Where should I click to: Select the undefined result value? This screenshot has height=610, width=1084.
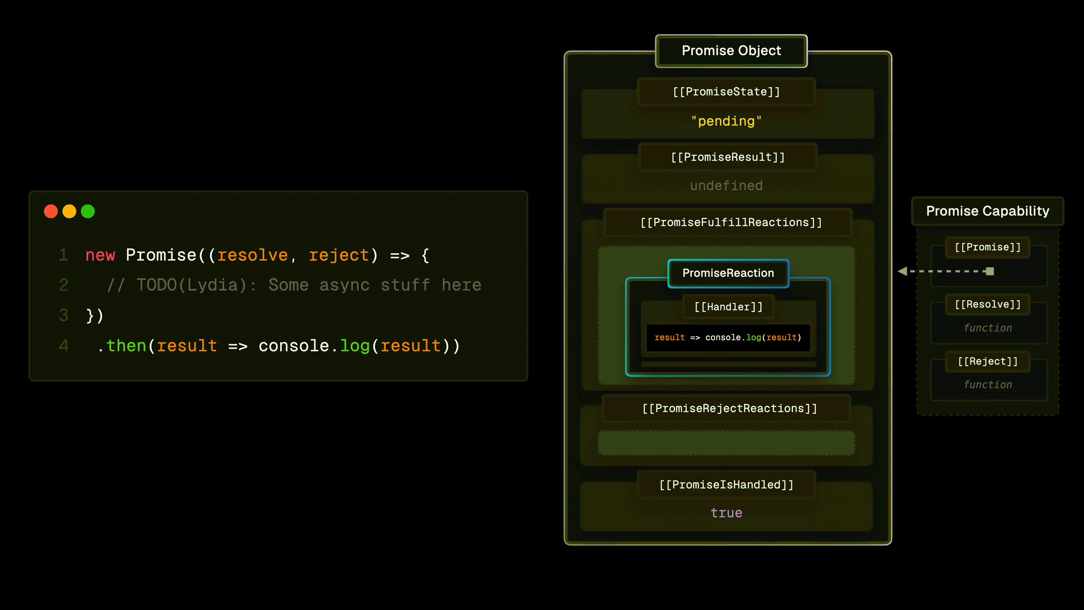pos(726,185)
